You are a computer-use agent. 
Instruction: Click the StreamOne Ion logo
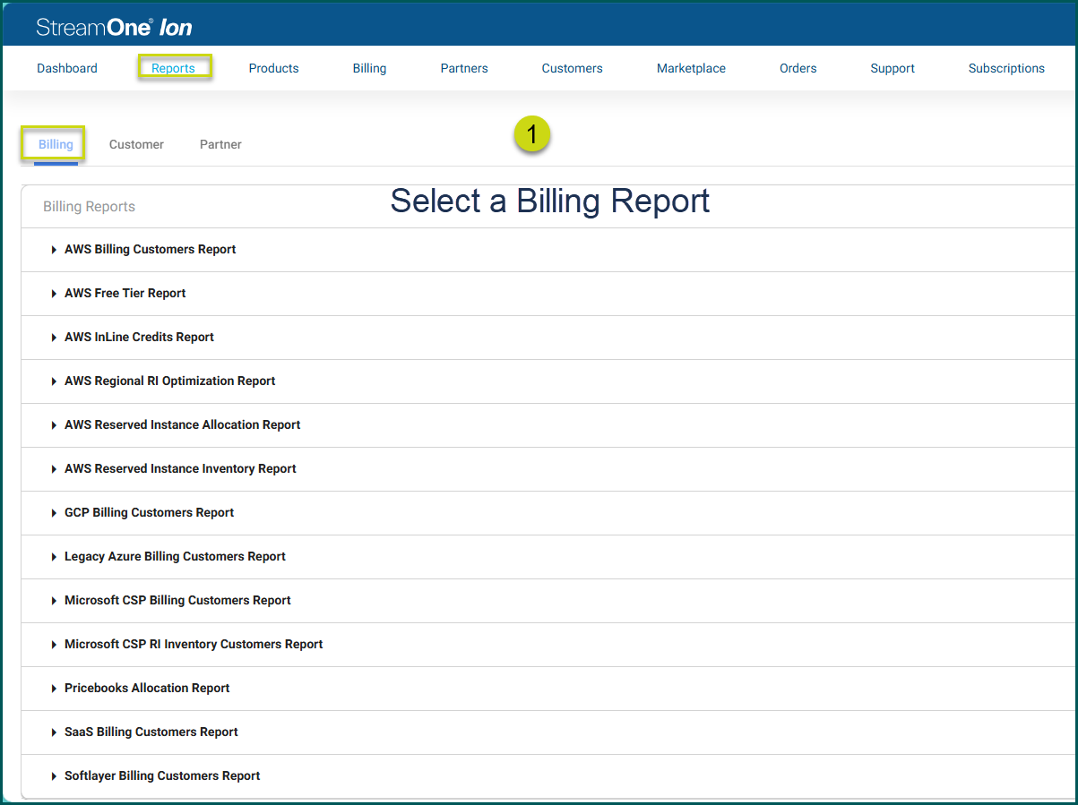click(x=114, y=27)
